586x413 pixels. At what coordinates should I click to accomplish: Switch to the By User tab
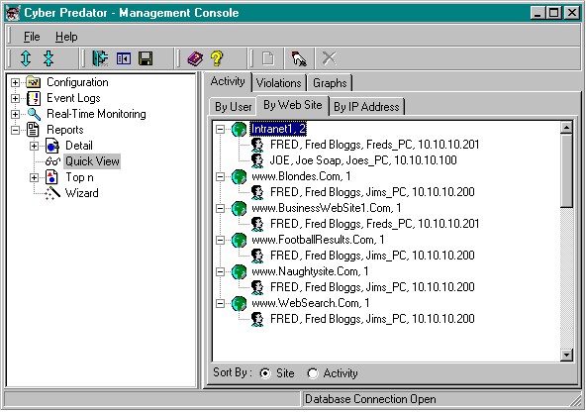coord(233,107)
